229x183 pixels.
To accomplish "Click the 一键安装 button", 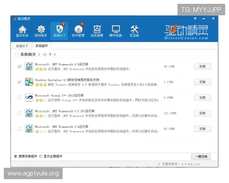I will click(201, 157).
